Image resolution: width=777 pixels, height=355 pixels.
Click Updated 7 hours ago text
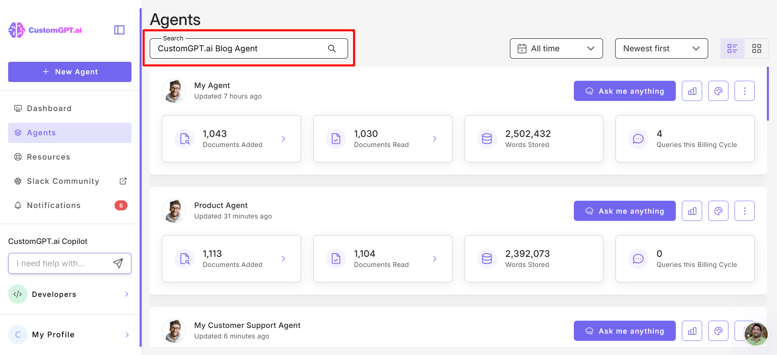[228, 96]
